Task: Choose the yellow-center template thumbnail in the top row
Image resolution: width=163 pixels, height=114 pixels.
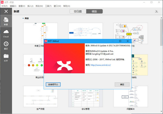Action: point(131,31)
